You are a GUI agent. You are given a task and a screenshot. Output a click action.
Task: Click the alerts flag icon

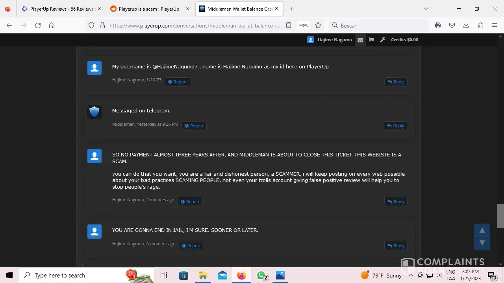tap(371, 40)
